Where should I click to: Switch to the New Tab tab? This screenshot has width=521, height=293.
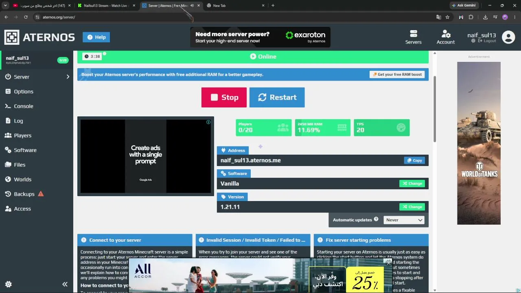[236, 6]
